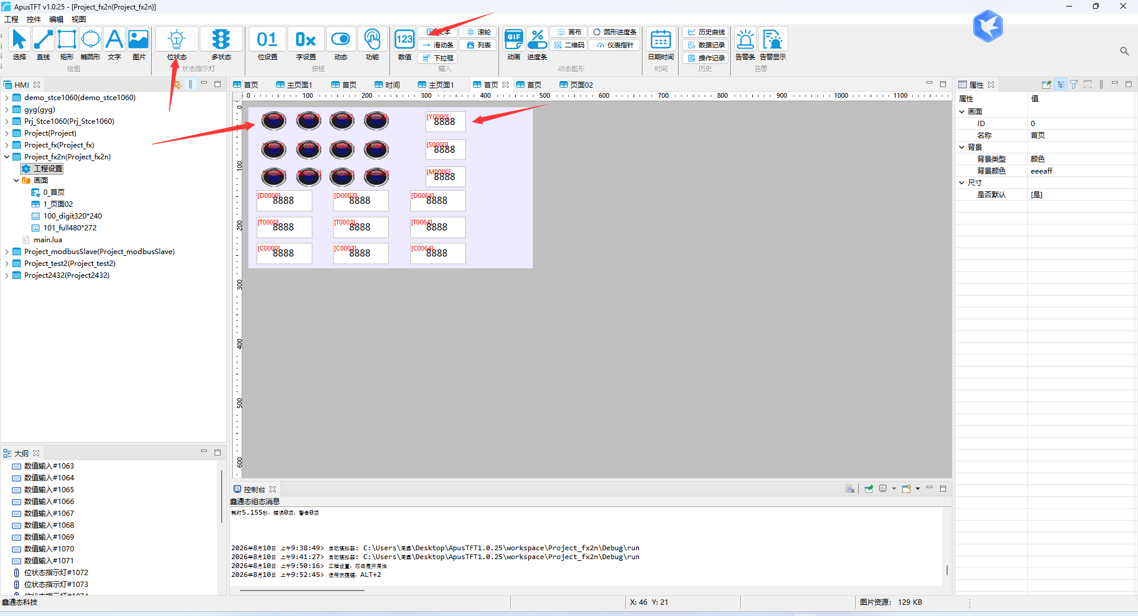Collapse the 画面 folder in HMI tree
Image resolution: width=1138 pixels, height=616 pixels.
pyautogui.click(x=16, y=181)
